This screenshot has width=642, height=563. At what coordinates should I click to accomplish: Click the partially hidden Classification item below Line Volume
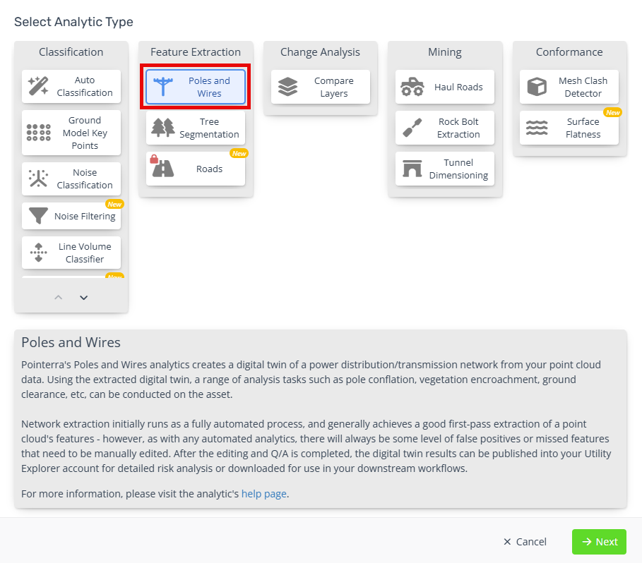pyautogui.click(x=71, y=277)
